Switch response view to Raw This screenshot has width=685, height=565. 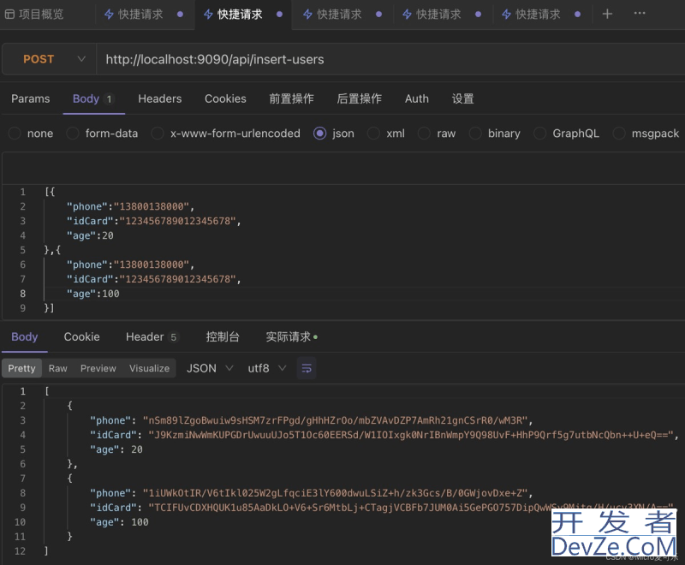pyautogui.click(x=57, y=368)
